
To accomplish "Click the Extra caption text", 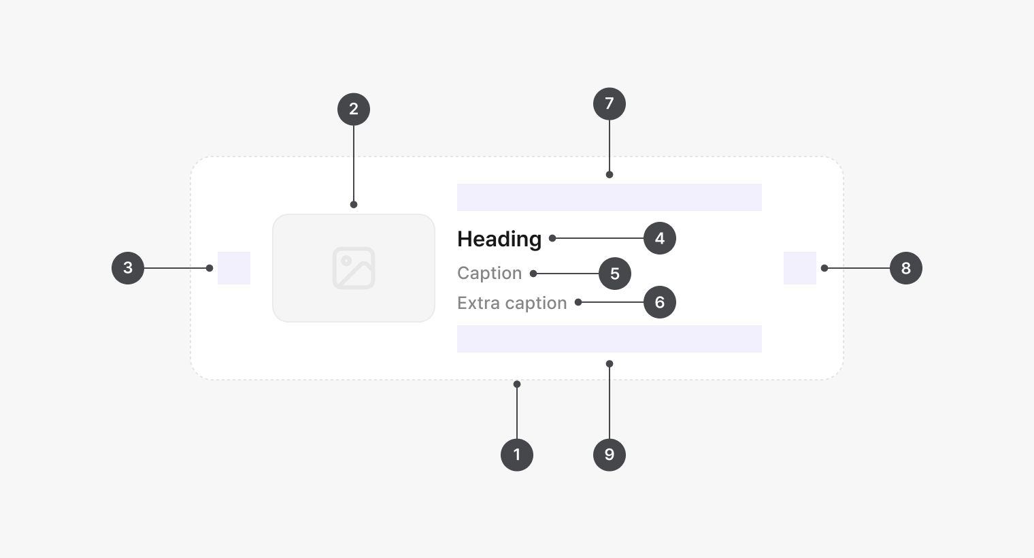I will pos(512,303).
